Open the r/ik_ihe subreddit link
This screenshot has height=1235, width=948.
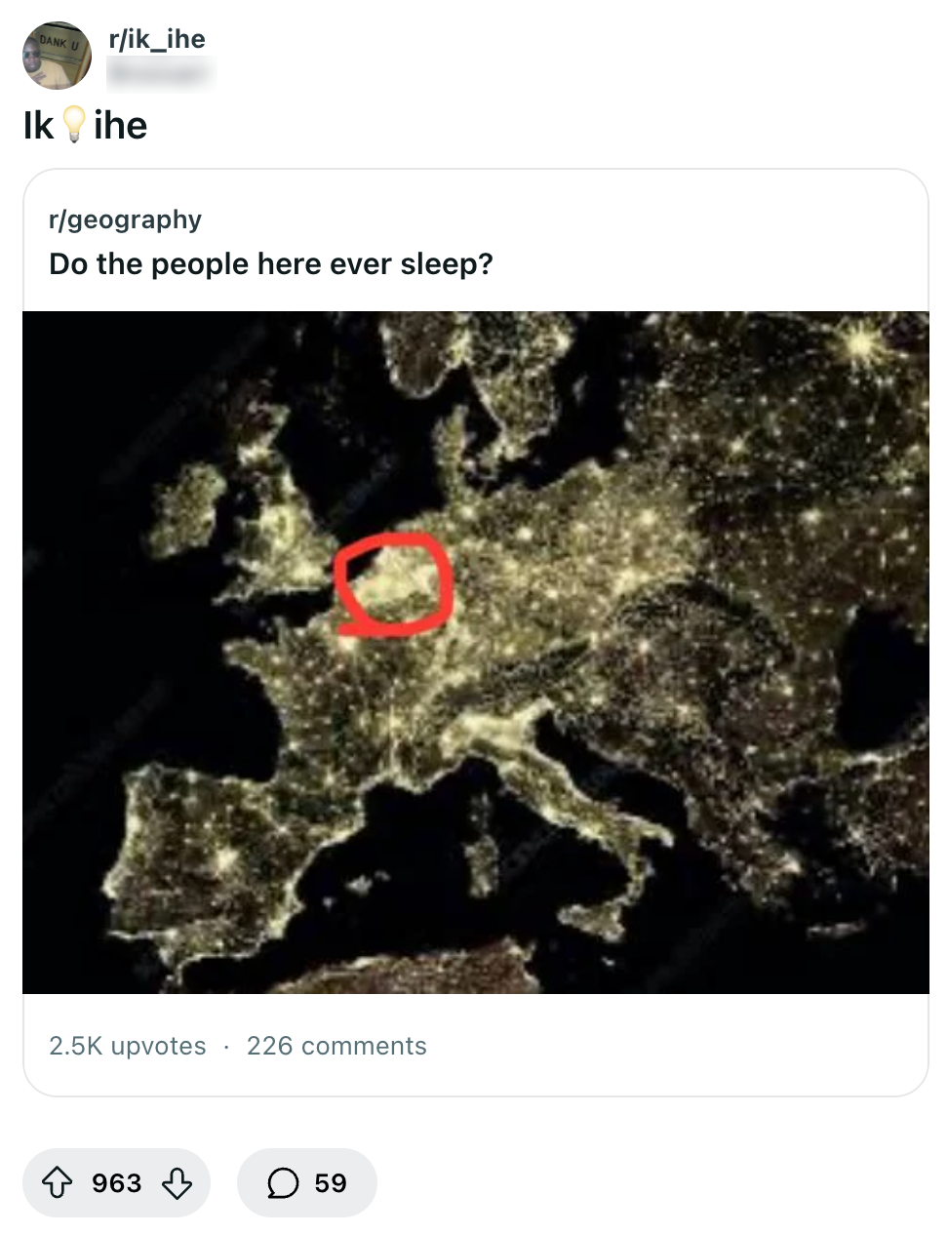tap(156, 39)
